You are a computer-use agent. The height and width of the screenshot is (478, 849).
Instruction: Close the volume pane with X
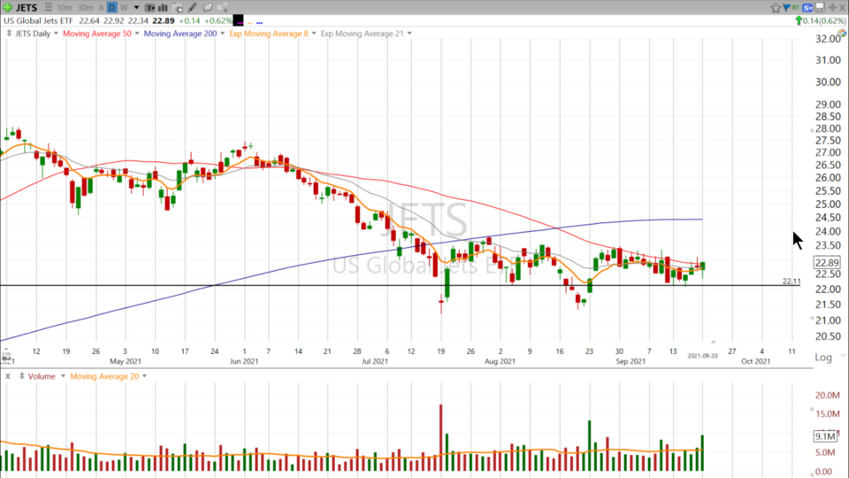pos(8,376)
